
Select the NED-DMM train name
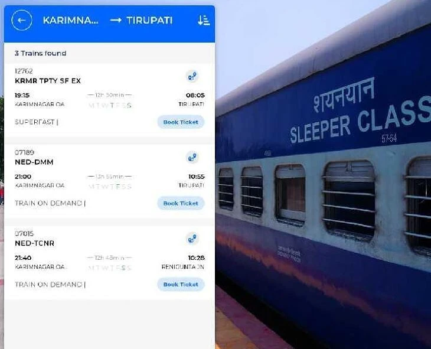tap(34, 162)
